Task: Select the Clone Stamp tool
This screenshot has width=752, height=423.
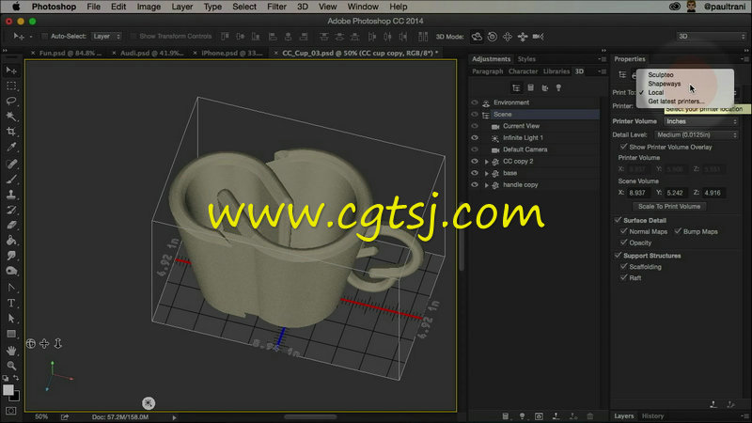Action: tap(11, 195)
